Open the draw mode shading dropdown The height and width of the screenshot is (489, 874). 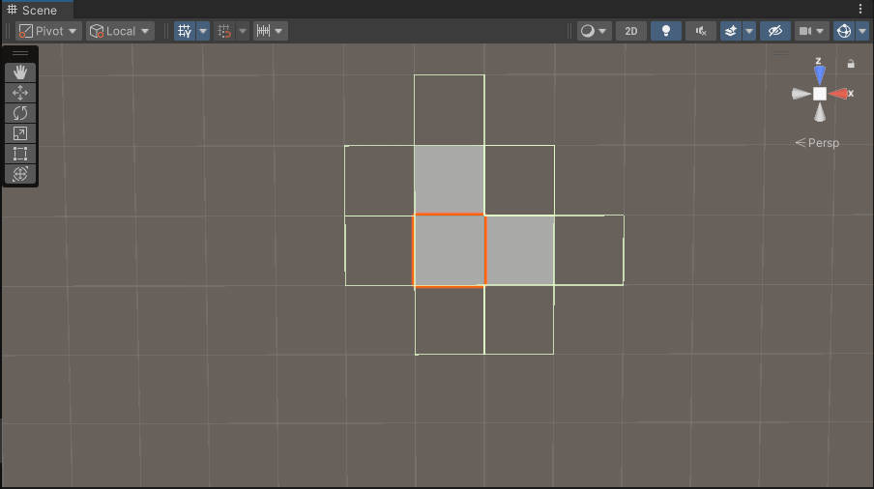(x=594, y=31)
